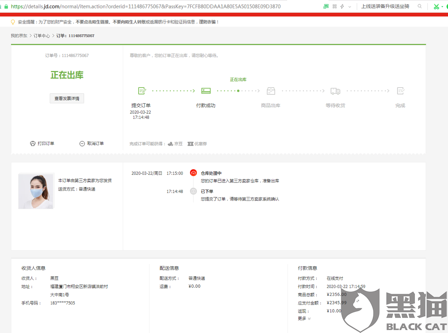Screen dimensions: 448x333
Task: Click 仓库处理中 tracking entry title
Action: (211, 173)
